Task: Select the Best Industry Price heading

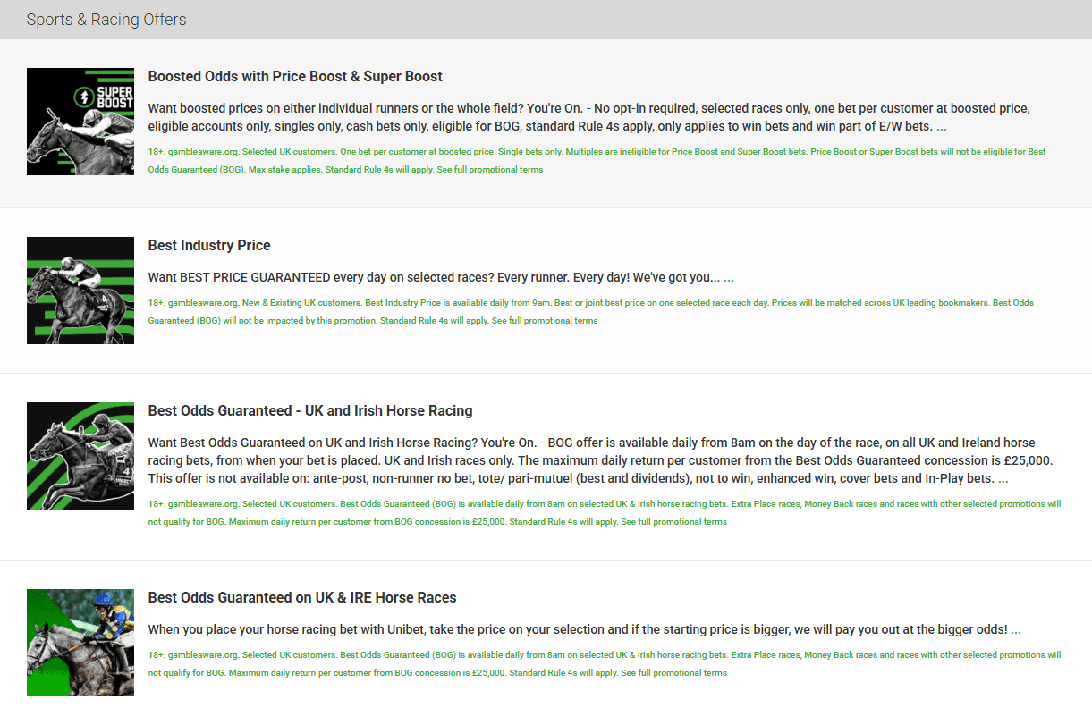Action: pos(209,245)
